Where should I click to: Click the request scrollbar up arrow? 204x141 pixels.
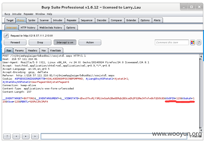click(201, 56)
